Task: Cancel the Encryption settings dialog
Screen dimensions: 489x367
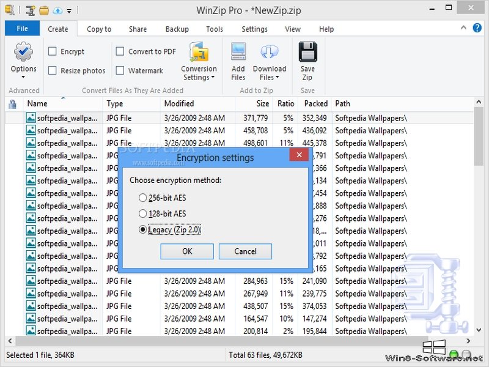Action: point(246,251)
